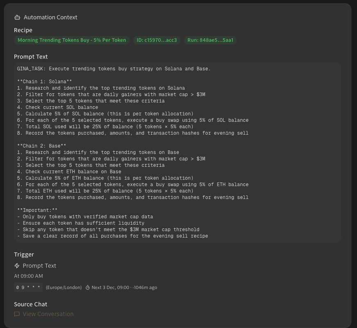Click the cron expression 0 9 * * * chip
Image resolution: width=357 pixels, height=328 pixels.
[x=28, y=287]
